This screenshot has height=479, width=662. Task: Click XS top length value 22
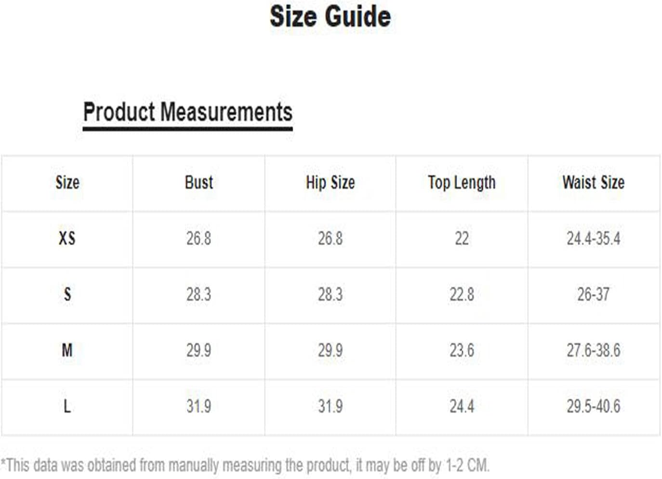(462, 238)
